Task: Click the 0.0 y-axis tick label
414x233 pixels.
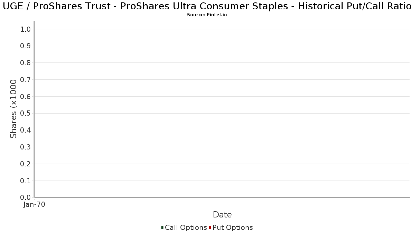Action: 26,197
